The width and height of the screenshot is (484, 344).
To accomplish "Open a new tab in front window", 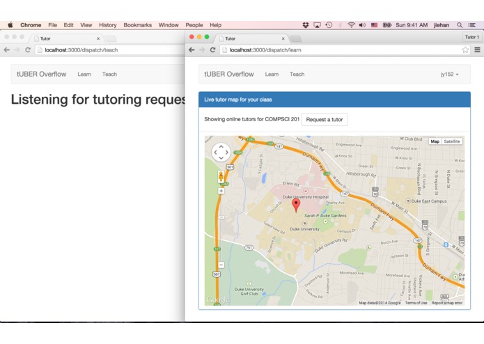I will 295,38.
